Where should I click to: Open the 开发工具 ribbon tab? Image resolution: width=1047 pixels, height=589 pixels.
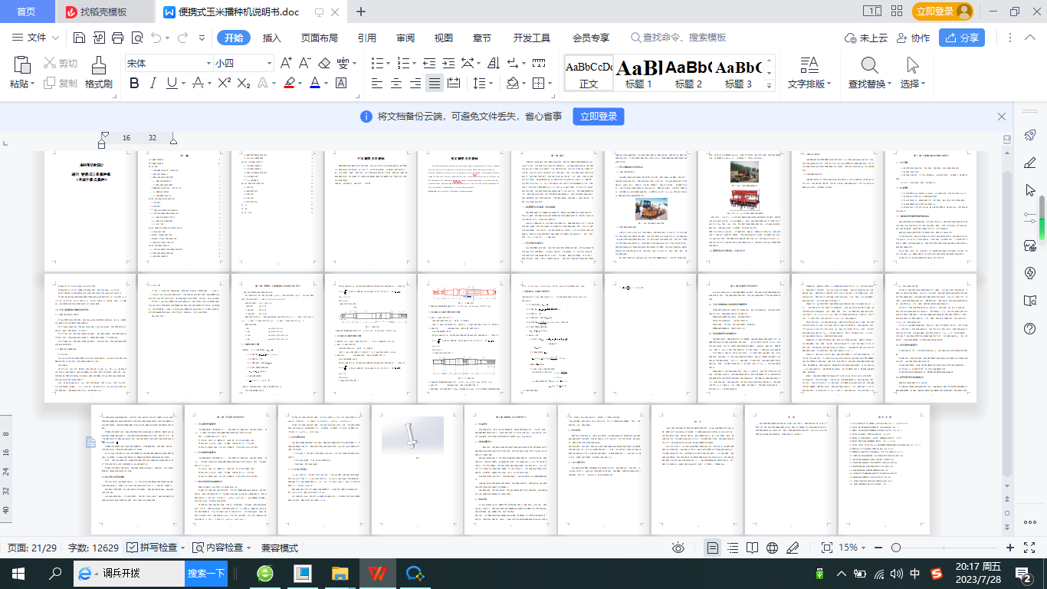532,38
